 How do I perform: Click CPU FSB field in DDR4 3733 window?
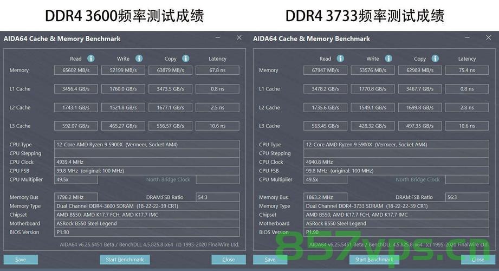click(x=396, y=171)
